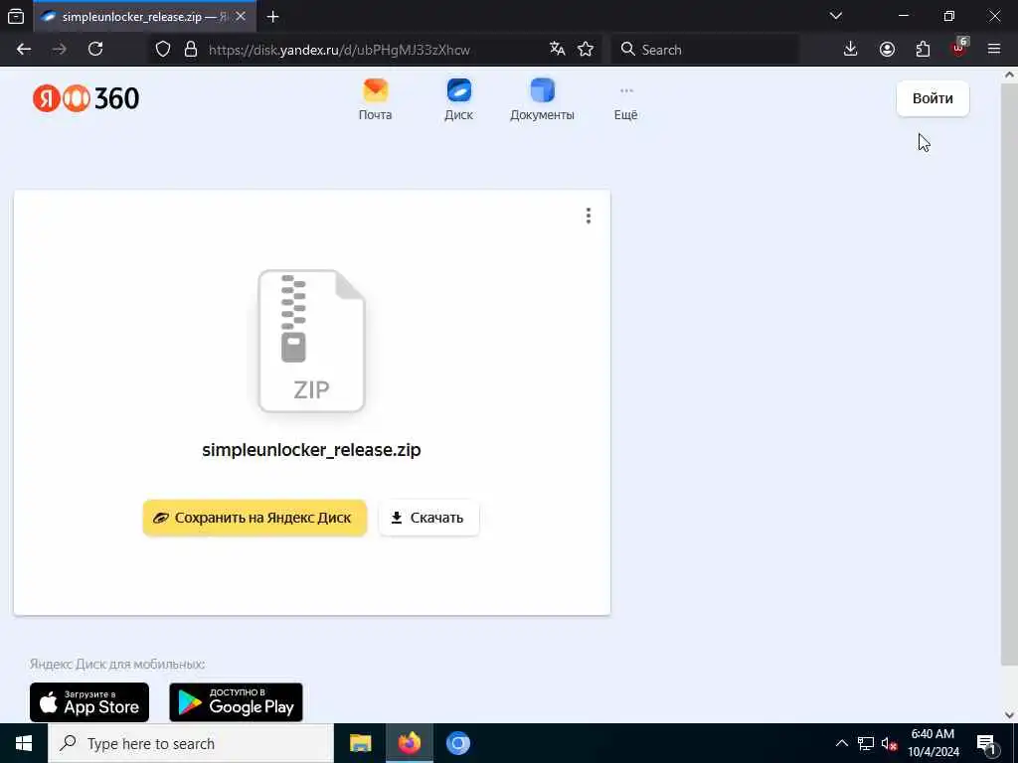The height and width of the screenshot is (763, 1018).
Task: Click the Войти sign-in button
Action: coord(933,98)
